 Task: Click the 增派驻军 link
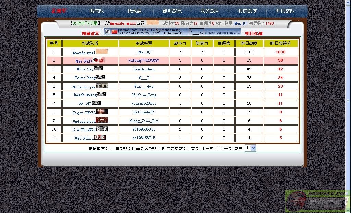[x=90, y=33]
